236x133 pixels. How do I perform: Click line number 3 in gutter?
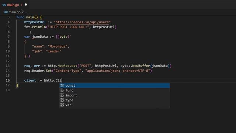point(8,17)
